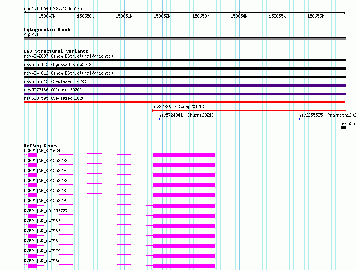
Task: Open the RXFP1|NM_001253733 transcript label
Action: (x=46, y=161)
